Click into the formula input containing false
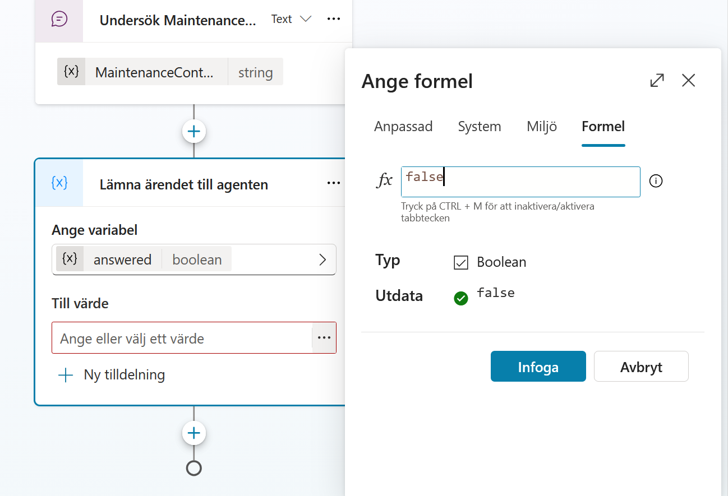 pos(520,182)
